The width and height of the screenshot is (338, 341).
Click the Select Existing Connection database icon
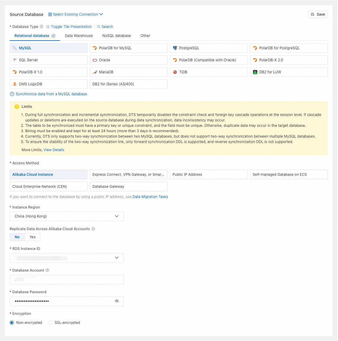tap(50, 14)
